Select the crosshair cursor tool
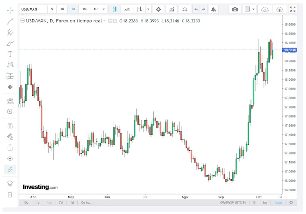 pos(10,10)
